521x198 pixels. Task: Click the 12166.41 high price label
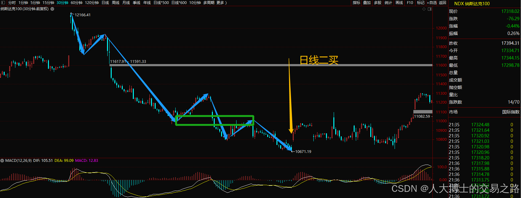pyautogui.click(x=82, y=15)
